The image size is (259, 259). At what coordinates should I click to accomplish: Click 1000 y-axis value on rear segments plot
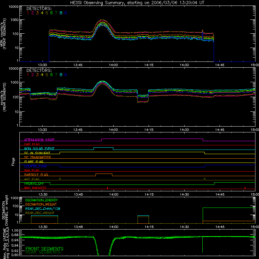(x=15, y=82)
